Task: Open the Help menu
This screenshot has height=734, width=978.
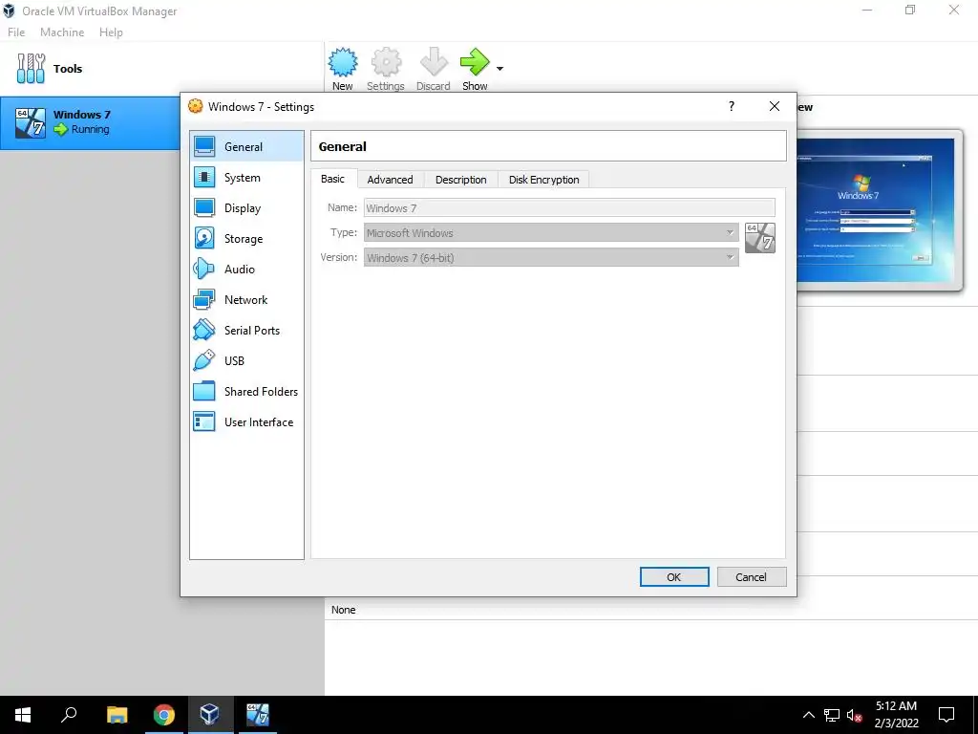Action: (x=111, y=32)
